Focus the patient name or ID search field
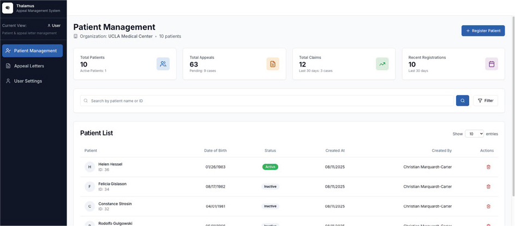515x226 pixels. coord(267,100)
